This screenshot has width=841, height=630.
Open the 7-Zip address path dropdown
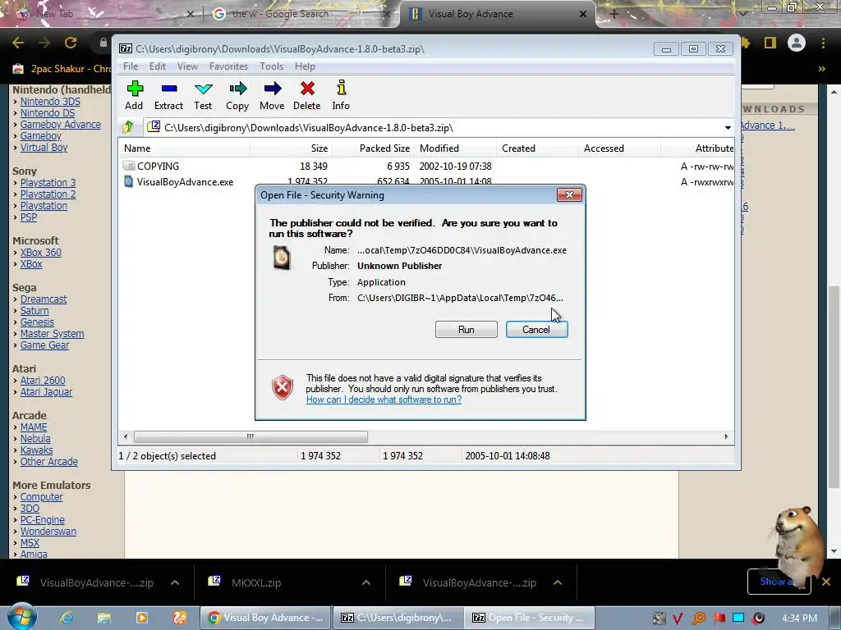point(728,127)
